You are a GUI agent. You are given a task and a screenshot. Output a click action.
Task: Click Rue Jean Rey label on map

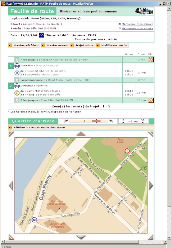coord(70,215)
